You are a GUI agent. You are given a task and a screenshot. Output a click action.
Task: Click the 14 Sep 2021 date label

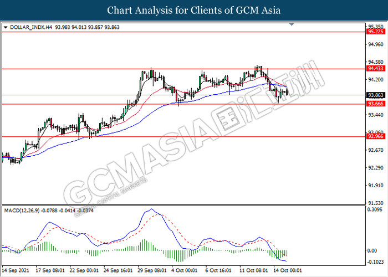[16, 270]
